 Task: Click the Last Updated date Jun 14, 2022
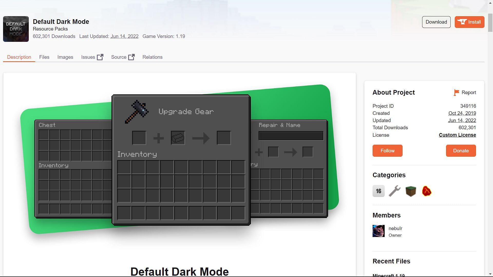125,36
